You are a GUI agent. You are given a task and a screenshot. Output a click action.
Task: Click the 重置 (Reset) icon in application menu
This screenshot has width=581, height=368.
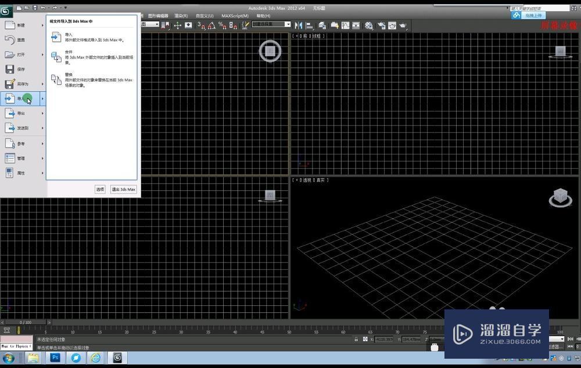(10, 40)
